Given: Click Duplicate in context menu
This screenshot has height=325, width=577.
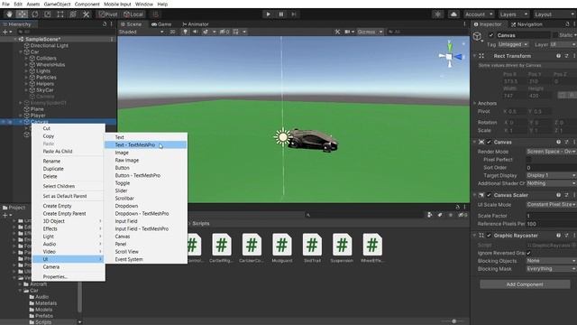Looking at the screenshot, I should coord(69,169).
